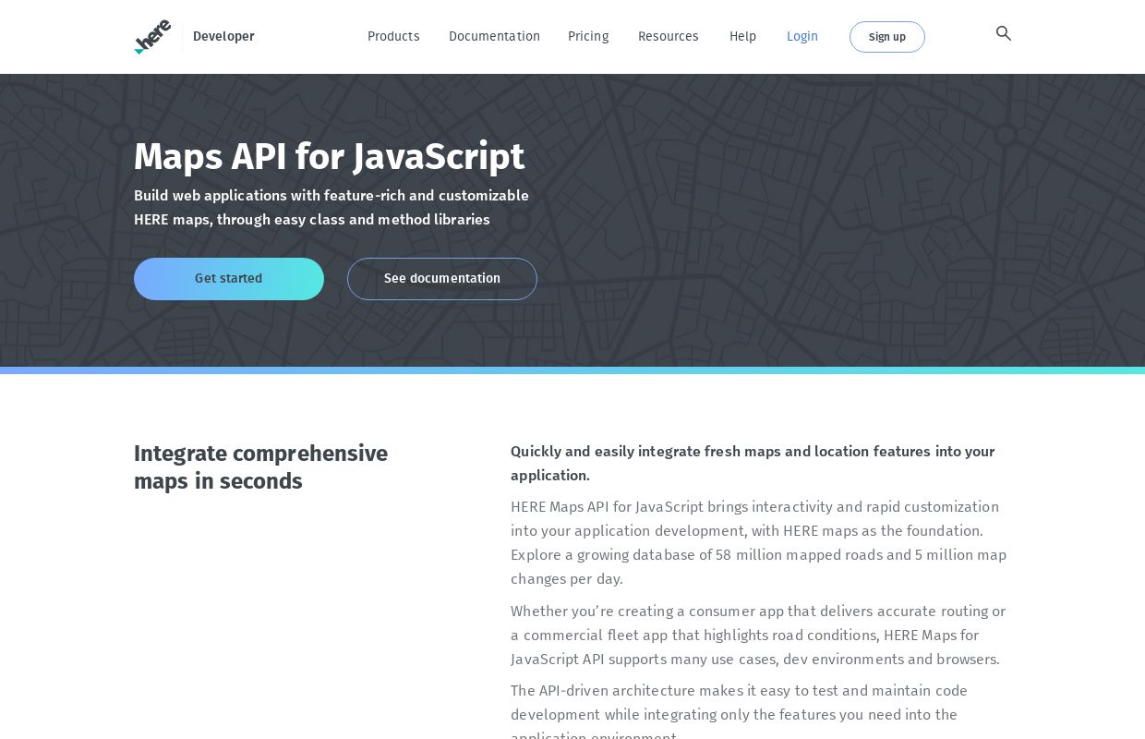
Task: Click the Get started button
Action: click(x=229, y=279)
